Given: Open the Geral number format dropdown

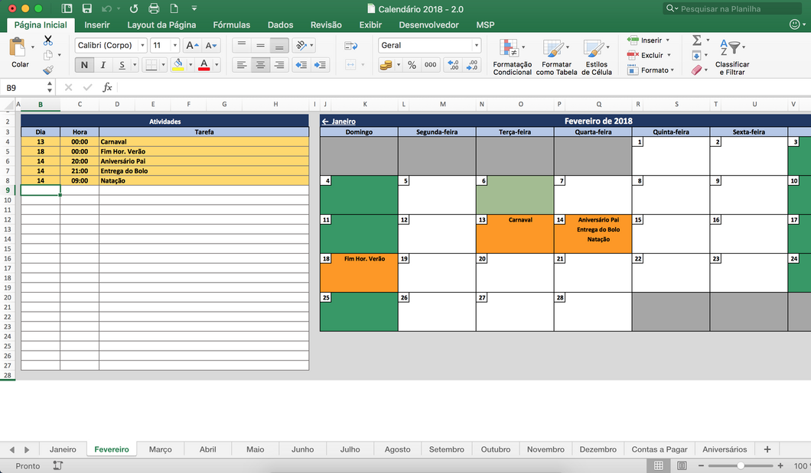Looking at the screenshot, I should pyautogui.click(x=477, y=45).
